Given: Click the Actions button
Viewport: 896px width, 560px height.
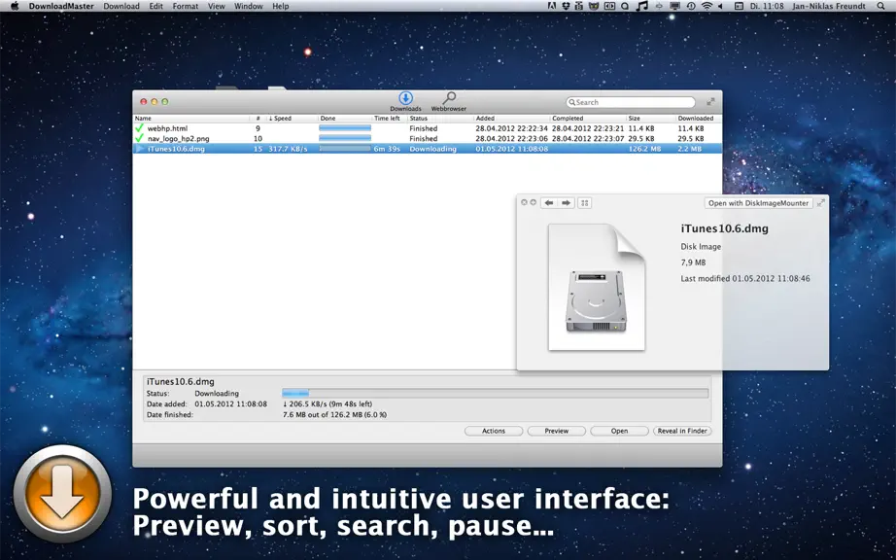Looking at the screenshot, I should (494, 431).
